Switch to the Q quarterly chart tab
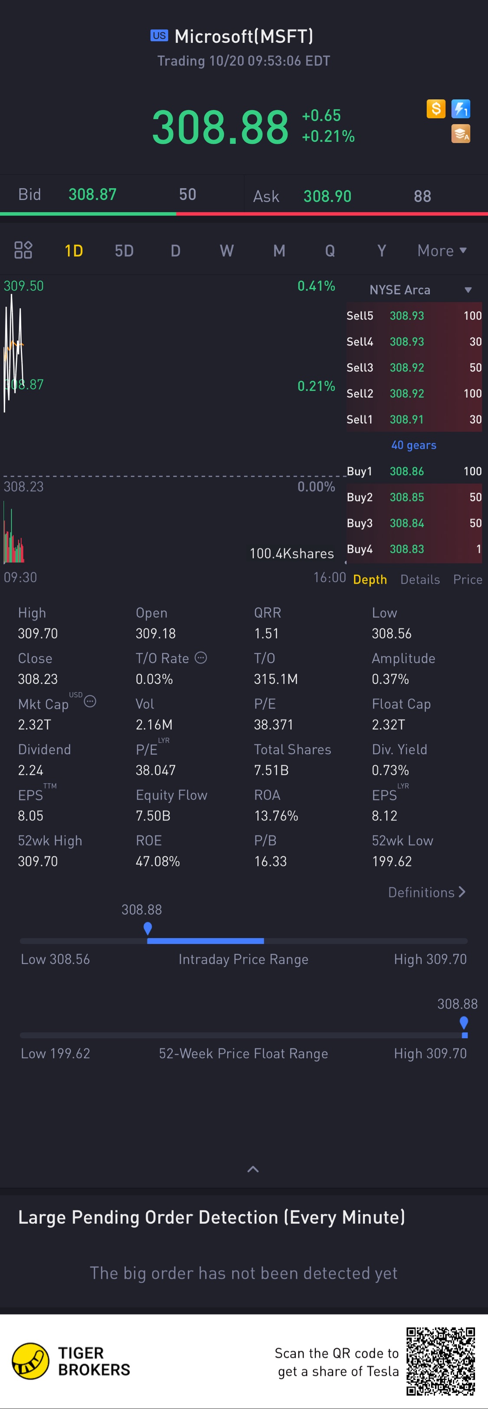488x1409 pixels. [x=330, y=251]
